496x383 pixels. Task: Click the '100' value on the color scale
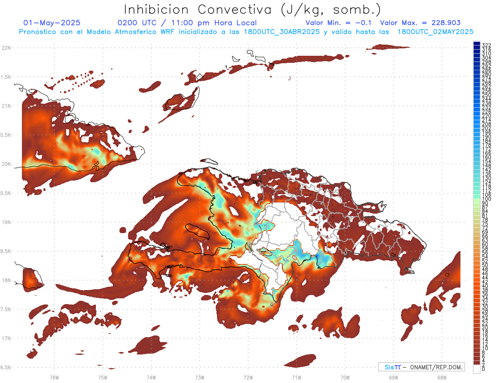pos(486,199)
